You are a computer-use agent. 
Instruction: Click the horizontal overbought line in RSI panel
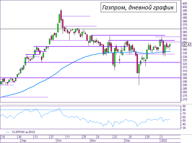coord(90,110)
